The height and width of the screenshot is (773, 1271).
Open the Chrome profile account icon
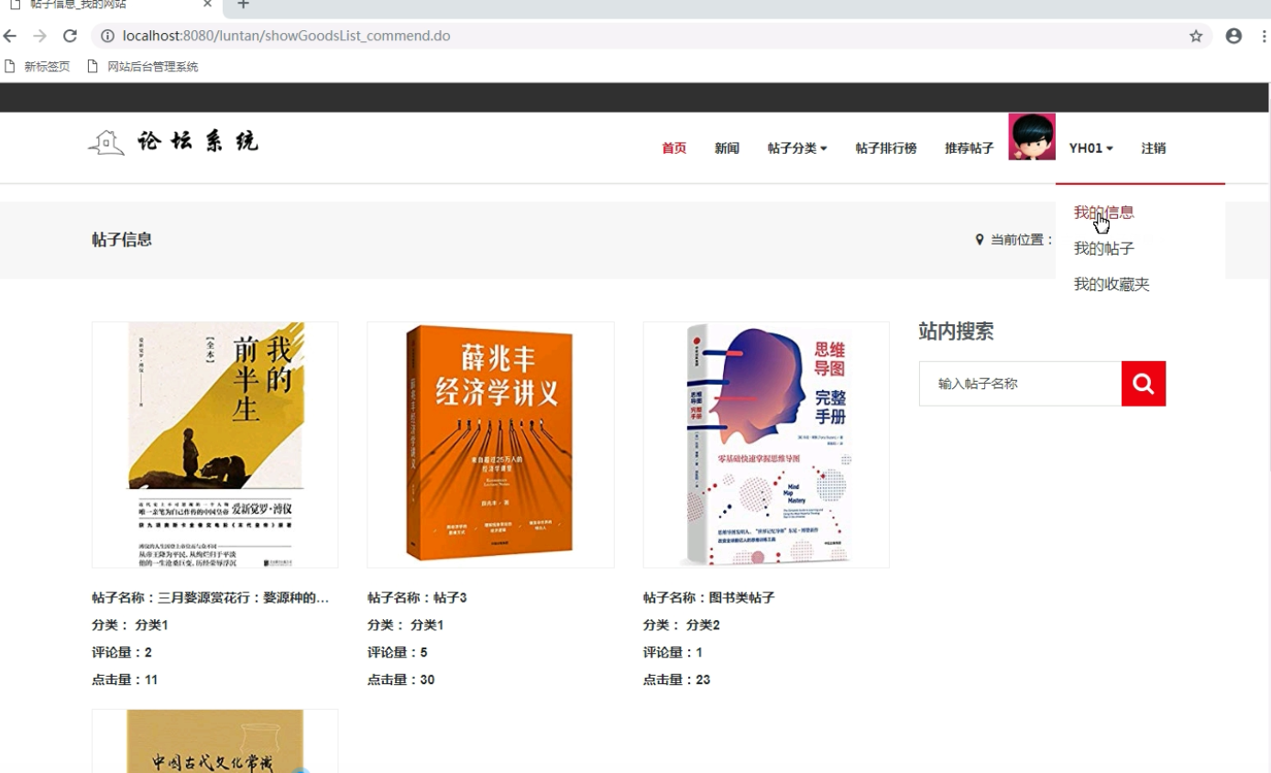point(1233,36)
